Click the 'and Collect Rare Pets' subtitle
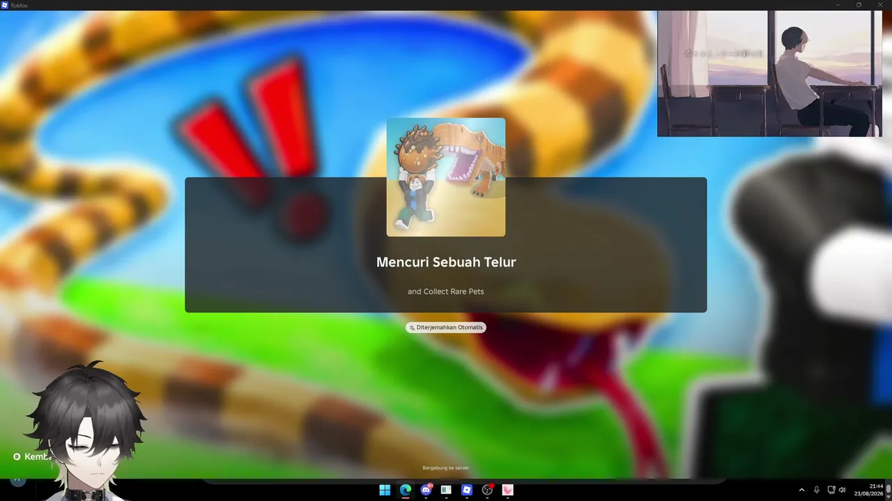892x501 pixels. [x=446, y=292]
